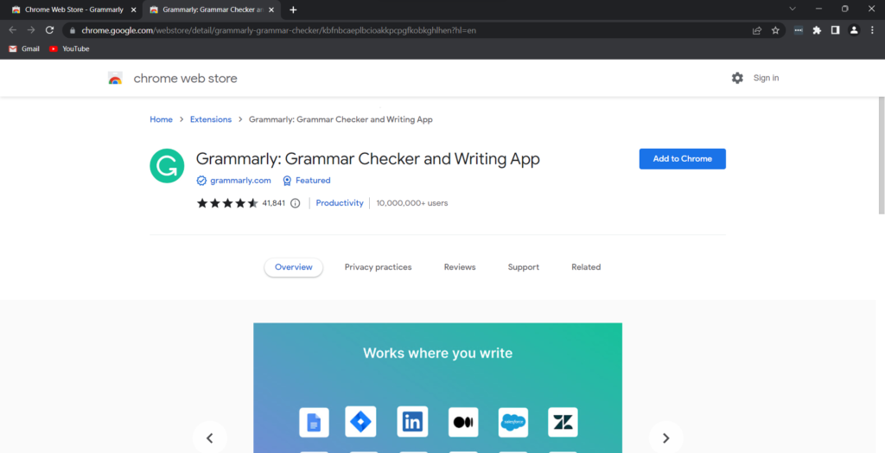885x453 pixels.
Task: Click the Featured badge link
Action: pyautogui.click(x=313, y=181)
